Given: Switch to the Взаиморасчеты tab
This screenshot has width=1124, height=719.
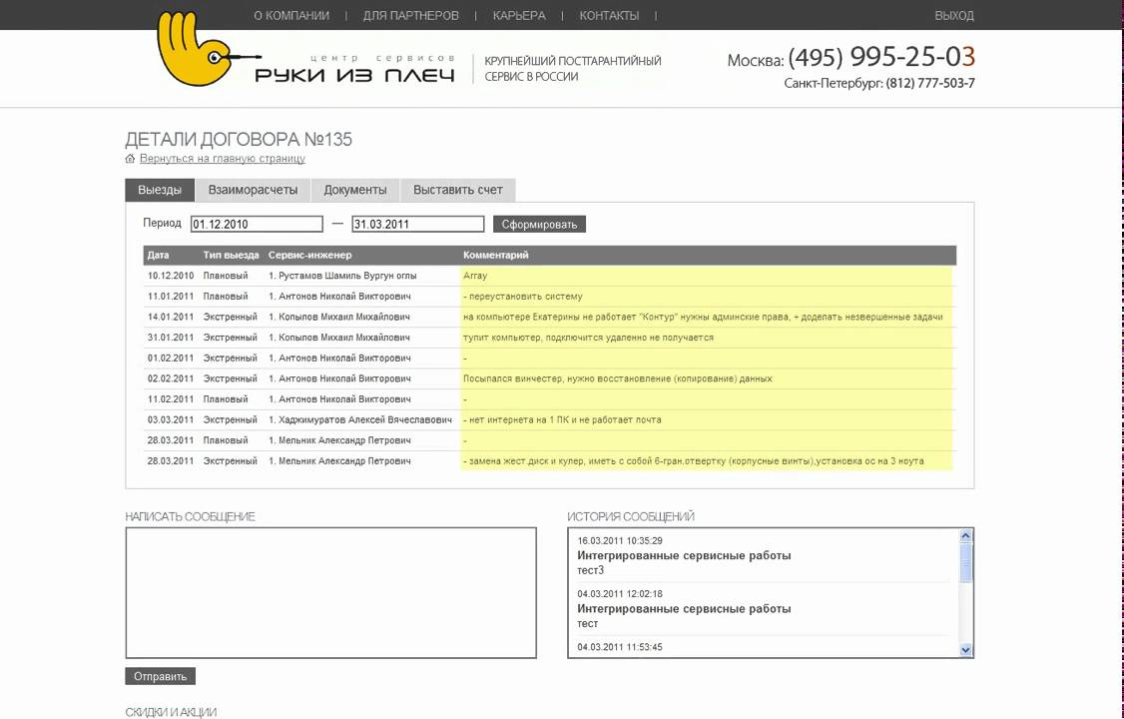Looking at the screenshot, I should coord(253,190).
